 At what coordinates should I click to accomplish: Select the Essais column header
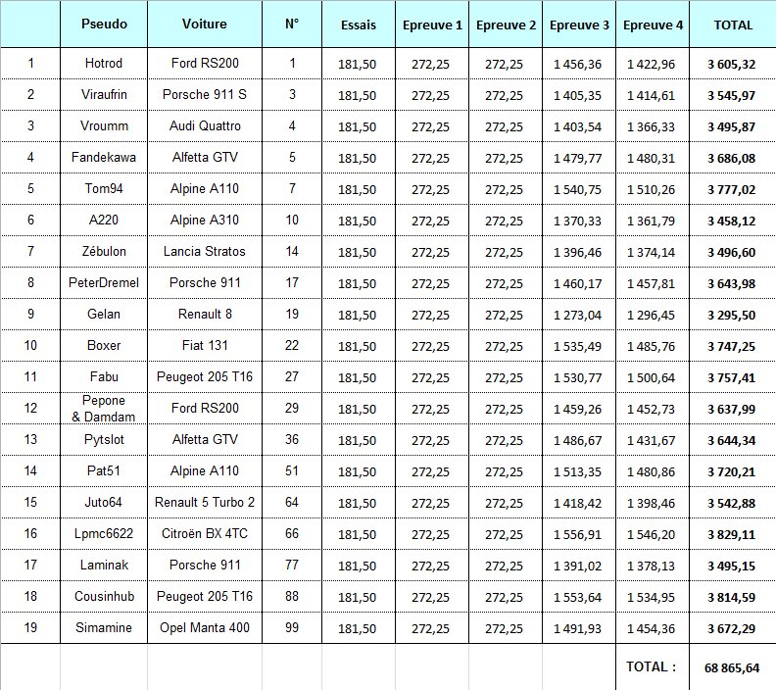[359, 24]
